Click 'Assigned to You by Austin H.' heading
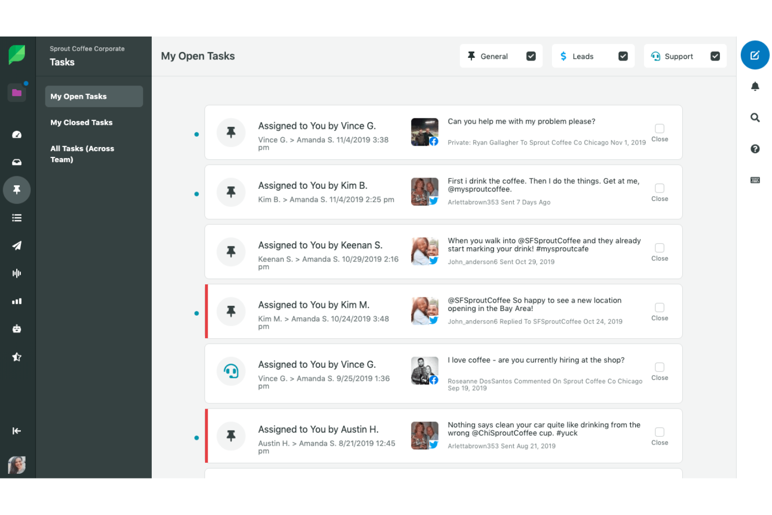 pyautogui.click(x=318, y=429)
